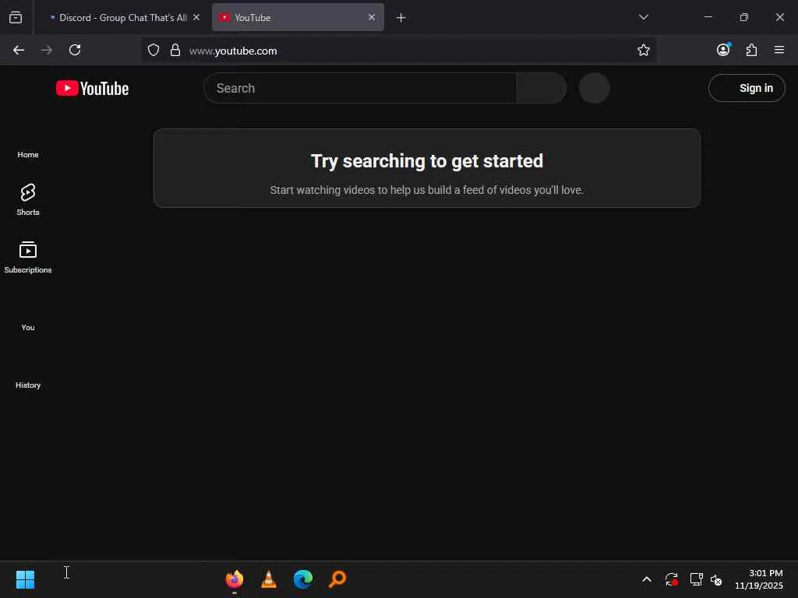This screenshot has width=798, height=598.
Task: Click the Firefox taskbar icon
Action: [234, 579]
